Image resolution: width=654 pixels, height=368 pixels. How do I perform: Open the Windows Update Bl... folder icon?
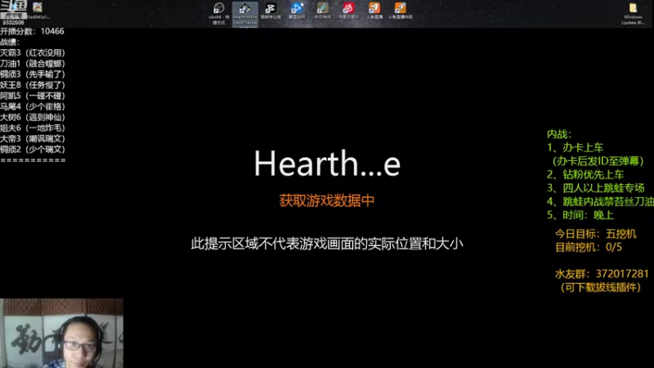coord(633,14)
